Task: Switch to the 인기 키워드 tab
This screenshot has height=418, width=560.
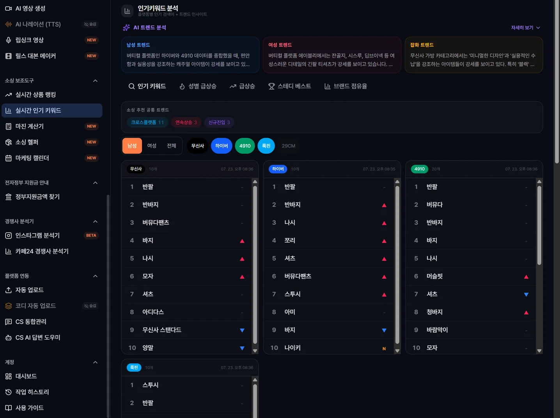Action: (147, 86)
